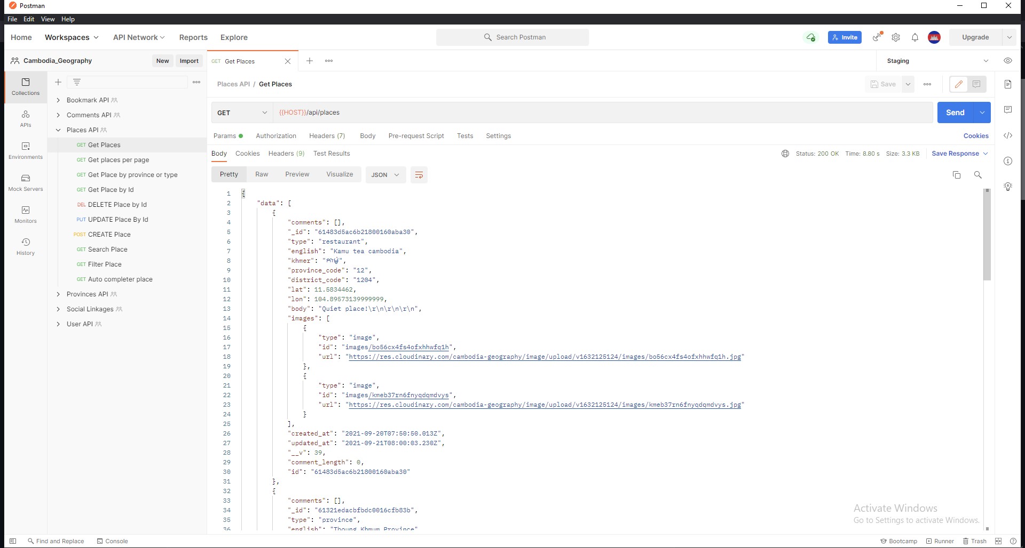Screen dimensions: 1025x548
Task: Close the Get Places tab
Action: [288, 61]
